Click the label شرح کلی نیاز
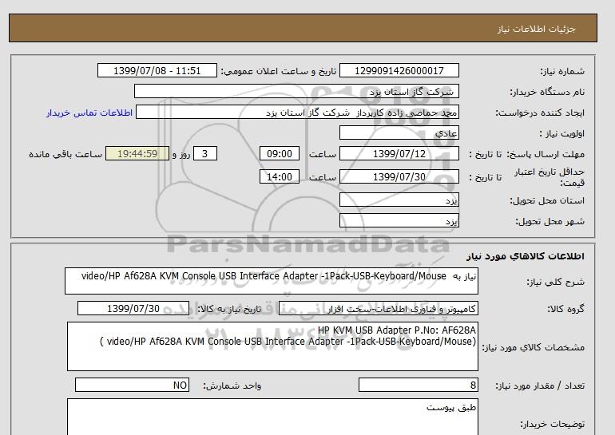 coord(555,282)
